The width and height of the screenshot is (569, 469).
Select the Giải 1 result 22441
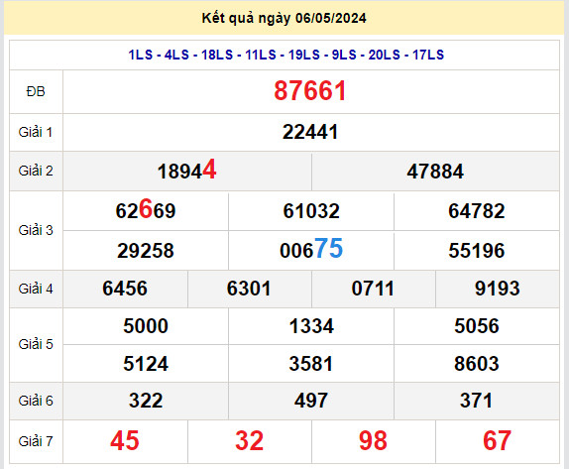click(310, 132)
